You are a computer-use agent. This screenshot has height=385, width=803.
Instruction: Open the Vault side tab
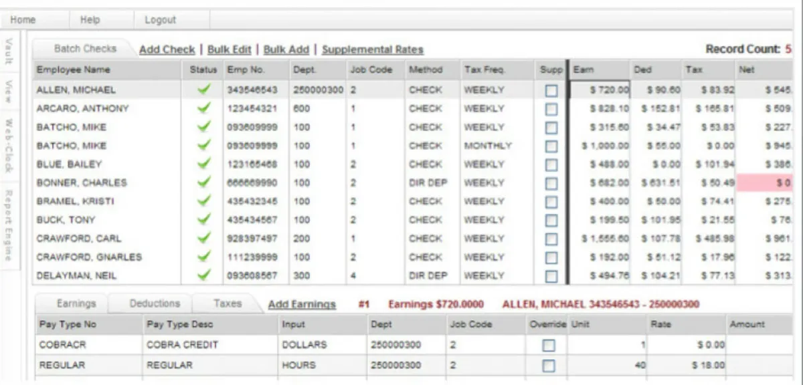pyautogui.click(x=9, y=51)
